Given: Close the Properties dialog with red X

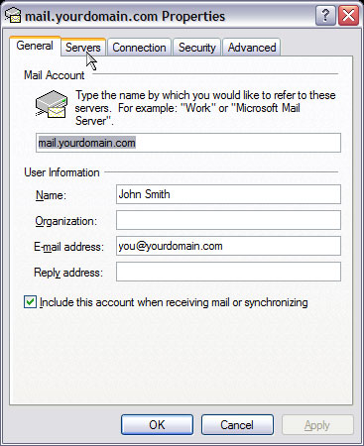Looking at the screenshot, I should click(x=349, y=15).
